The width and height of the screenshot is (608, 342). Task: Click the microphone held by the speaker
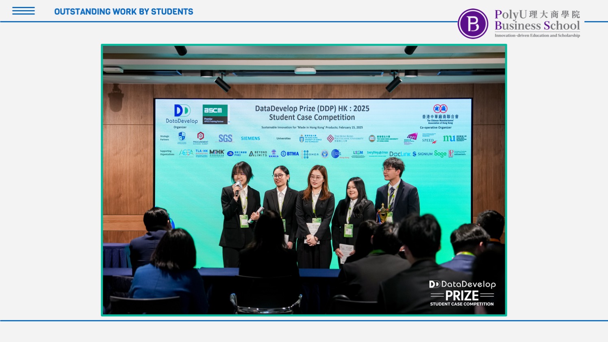click(x=238, y=187)
